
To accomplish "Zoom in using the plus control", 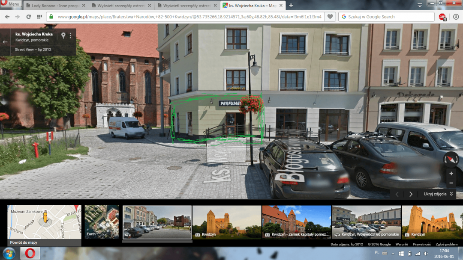I will pos(451,174).
